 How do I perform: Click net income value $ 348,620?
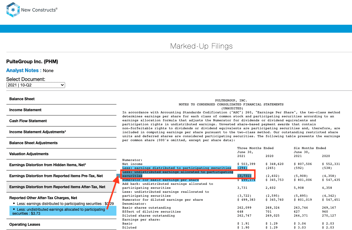click(275, 164)
